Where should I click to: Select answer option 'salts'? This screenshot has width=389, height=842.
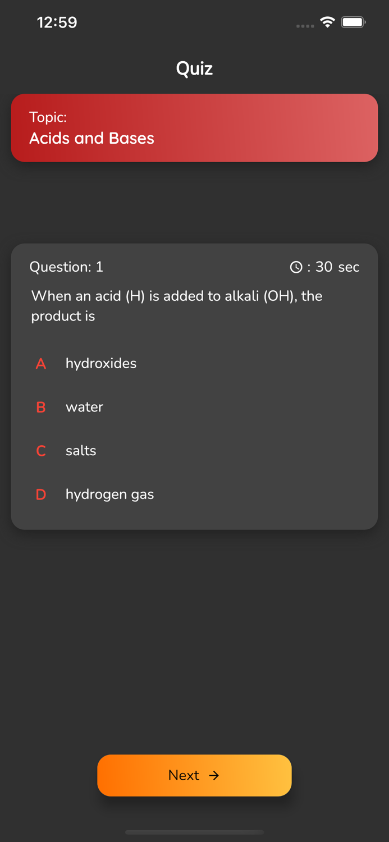81,451
